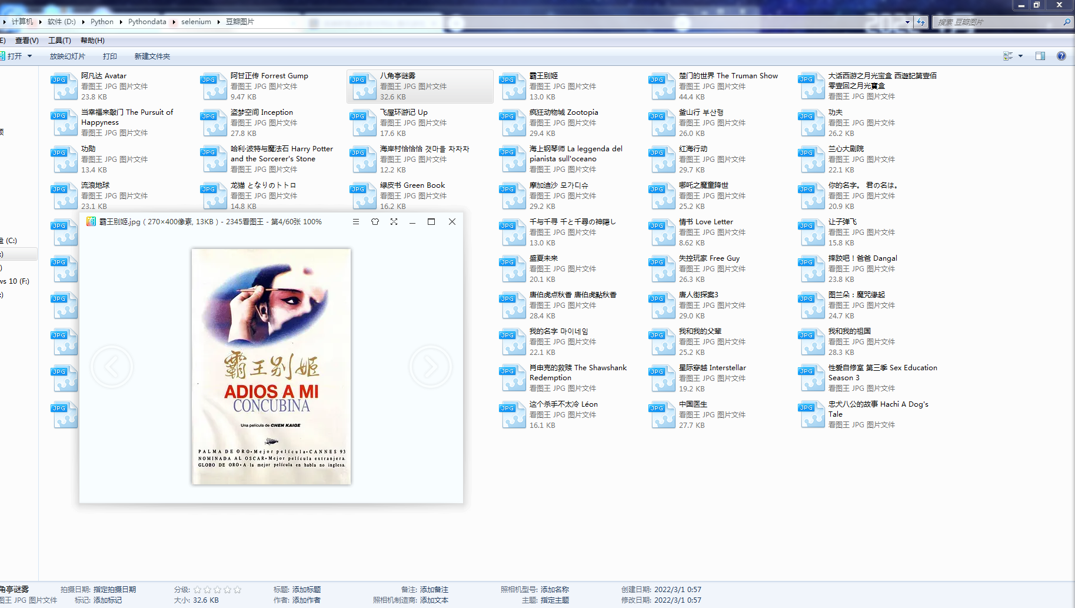
Task: Refresh the folder with the address bar refresh icon
Action: 921,22
